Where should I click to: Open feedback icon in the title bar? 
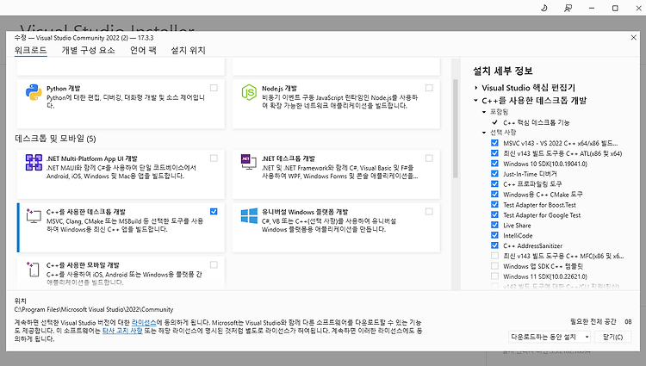(568, 8)
